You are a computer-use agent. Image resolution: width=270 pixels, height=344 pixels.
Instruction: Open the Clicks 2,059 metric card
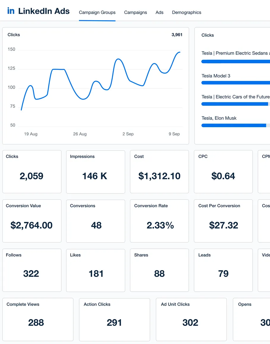(x=32, y=172)
